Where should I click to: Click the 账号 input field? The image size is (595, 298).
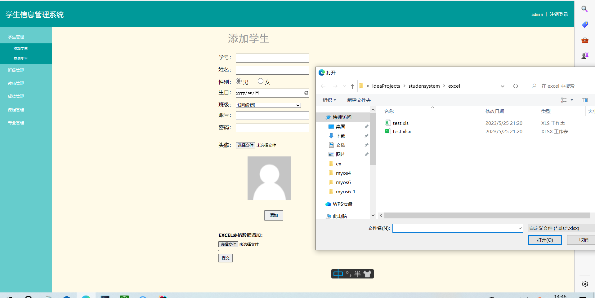tap(272, 116)
